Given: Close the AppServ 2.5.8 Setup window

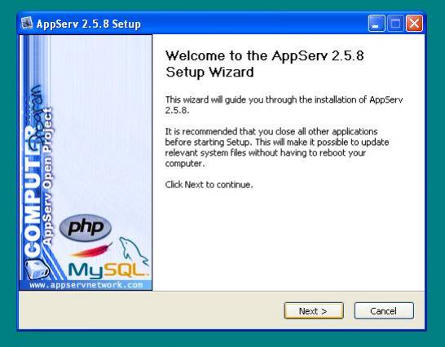Looking at the screenshot, I should point(414,24).
